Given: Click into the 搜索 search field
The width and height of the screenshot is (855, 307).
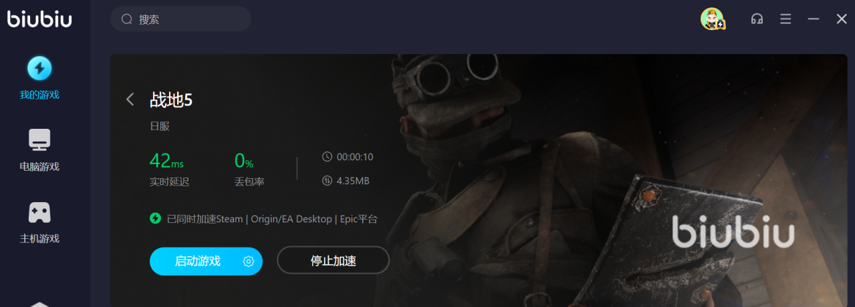Looking at the screenshot, I should (180, 19).
